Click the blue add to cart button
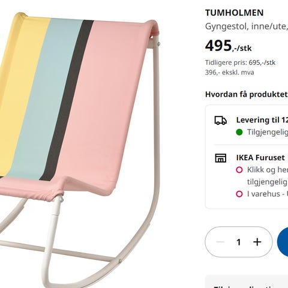288x288 pixels. [283, 242]
